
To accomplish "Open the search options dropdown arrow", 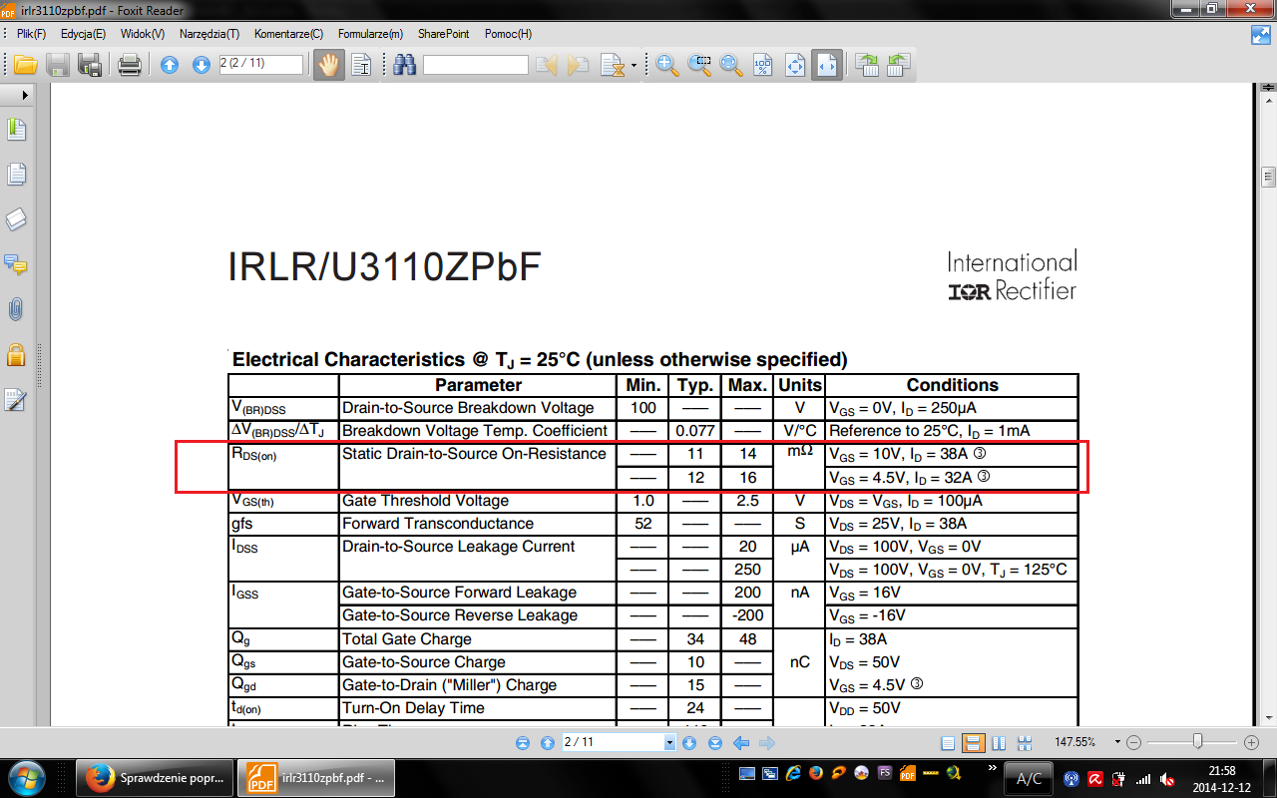I will coord(634,67).
